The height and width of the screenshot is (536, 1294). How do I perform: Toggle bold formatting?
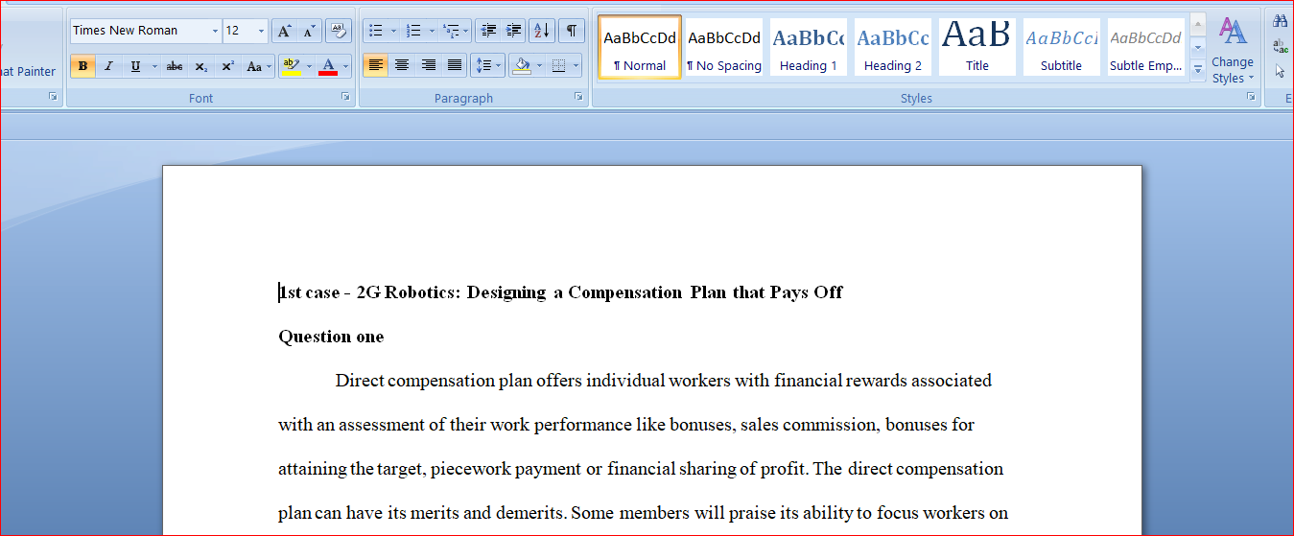click(x=82, y=66)
